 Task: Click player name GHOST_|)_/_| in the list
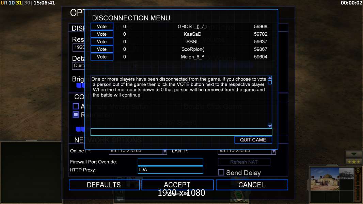click(192, 27)
